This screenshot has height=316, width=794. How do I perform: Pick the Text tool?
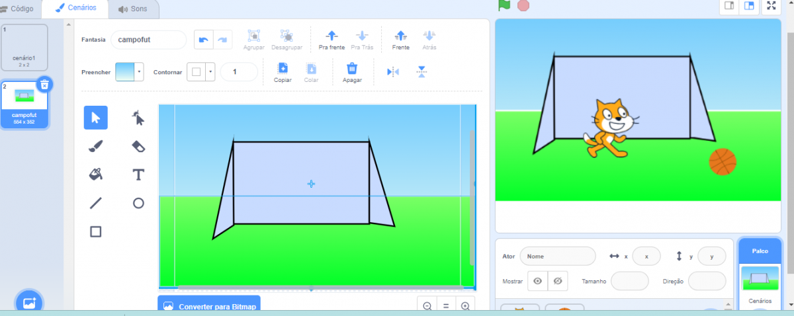point(138,175)
